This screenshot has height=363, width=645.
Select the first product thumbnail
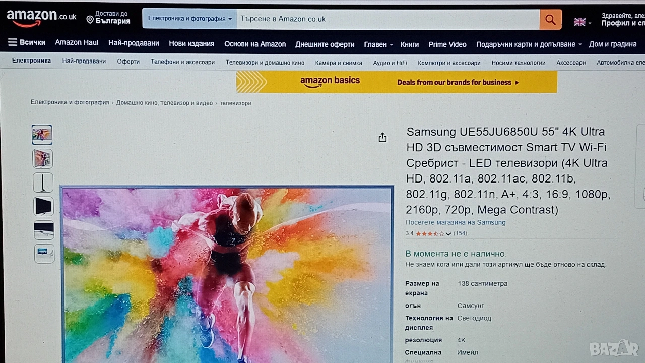point(42,135)
